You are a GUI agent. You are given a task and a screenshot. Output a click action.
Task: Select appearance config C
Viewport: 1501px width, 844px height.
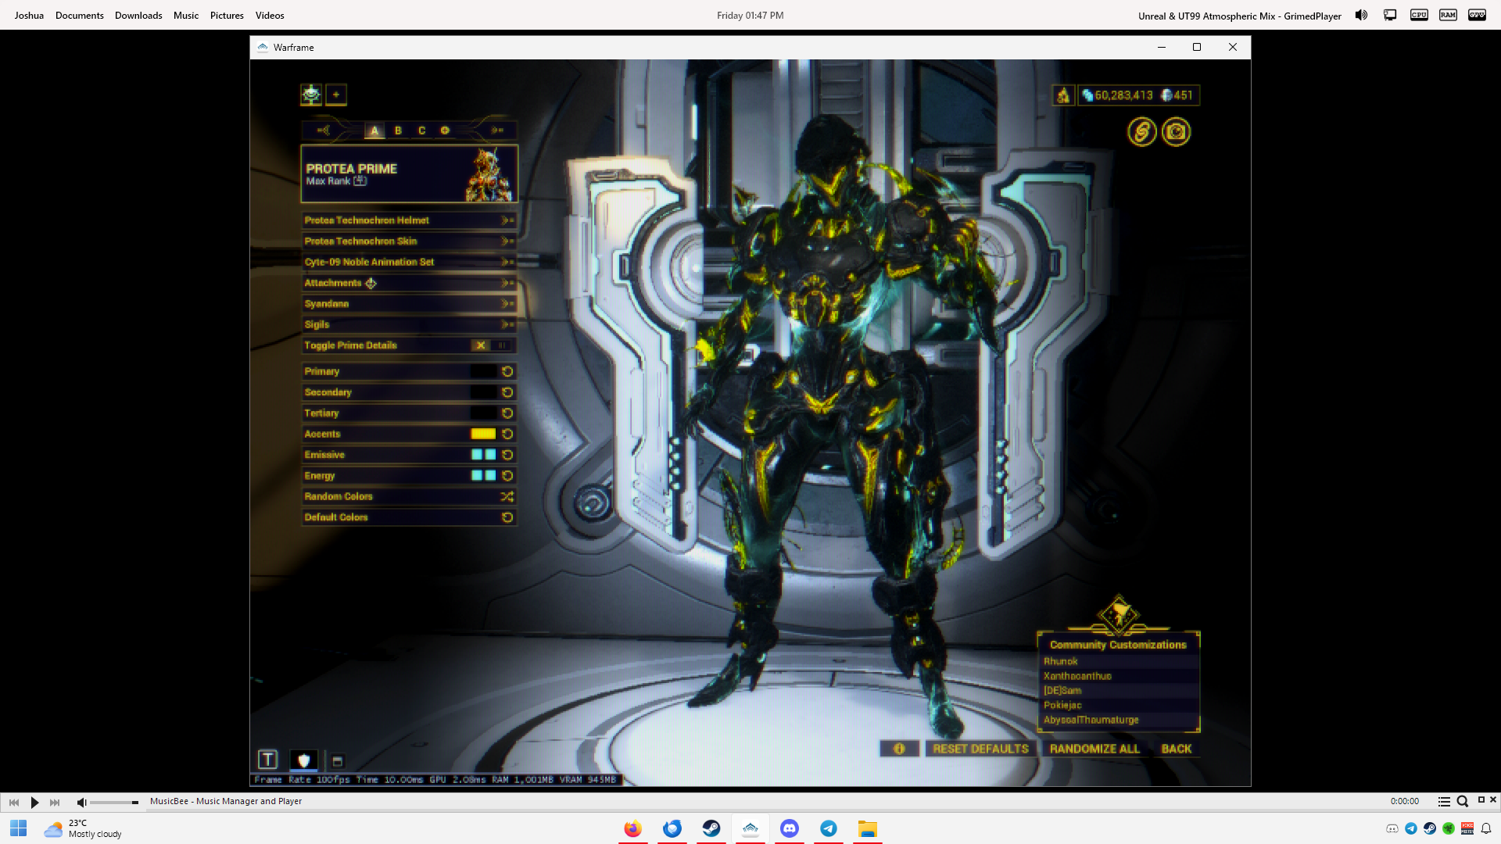[421, 131]
